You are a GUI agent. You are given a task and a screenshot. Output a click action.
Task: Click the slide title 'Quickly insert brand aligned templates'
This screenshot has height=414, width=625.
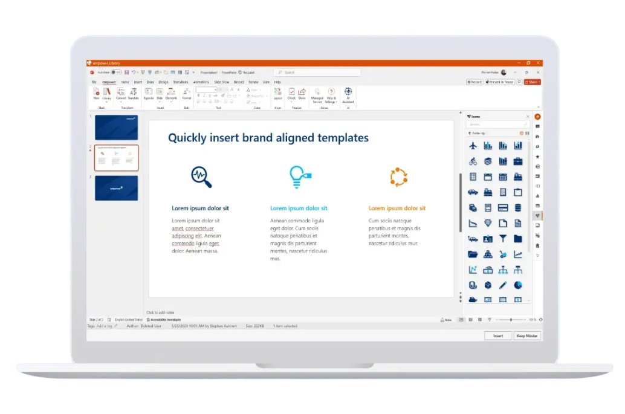[268, 138]
